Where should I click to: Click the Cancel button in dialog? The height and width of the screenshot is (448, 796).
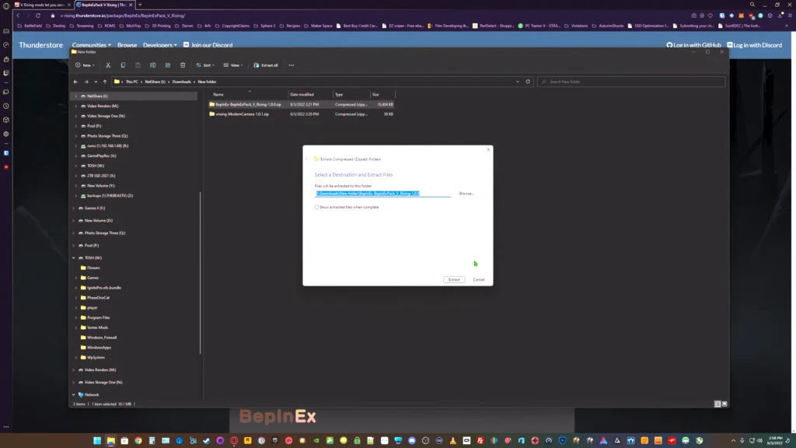coord(479,279)
